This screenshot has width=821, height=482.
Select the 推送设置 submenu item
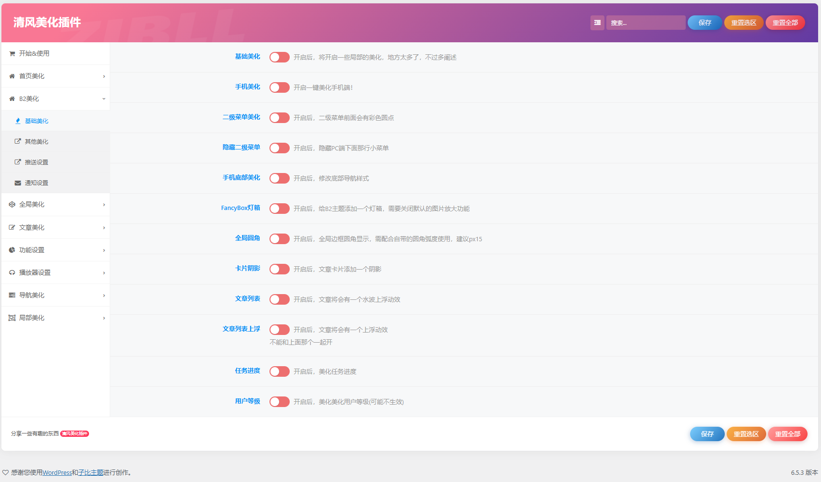point(37,162)
